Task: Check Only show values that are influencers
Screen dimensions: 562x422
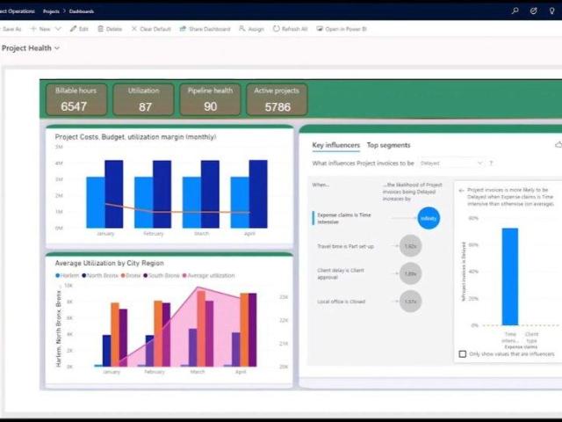Action: [463, 354]
